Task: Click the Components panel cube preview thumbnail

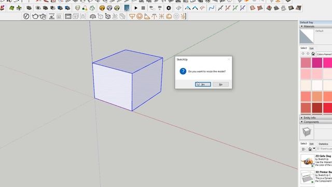Action: (x=307, y=132)
